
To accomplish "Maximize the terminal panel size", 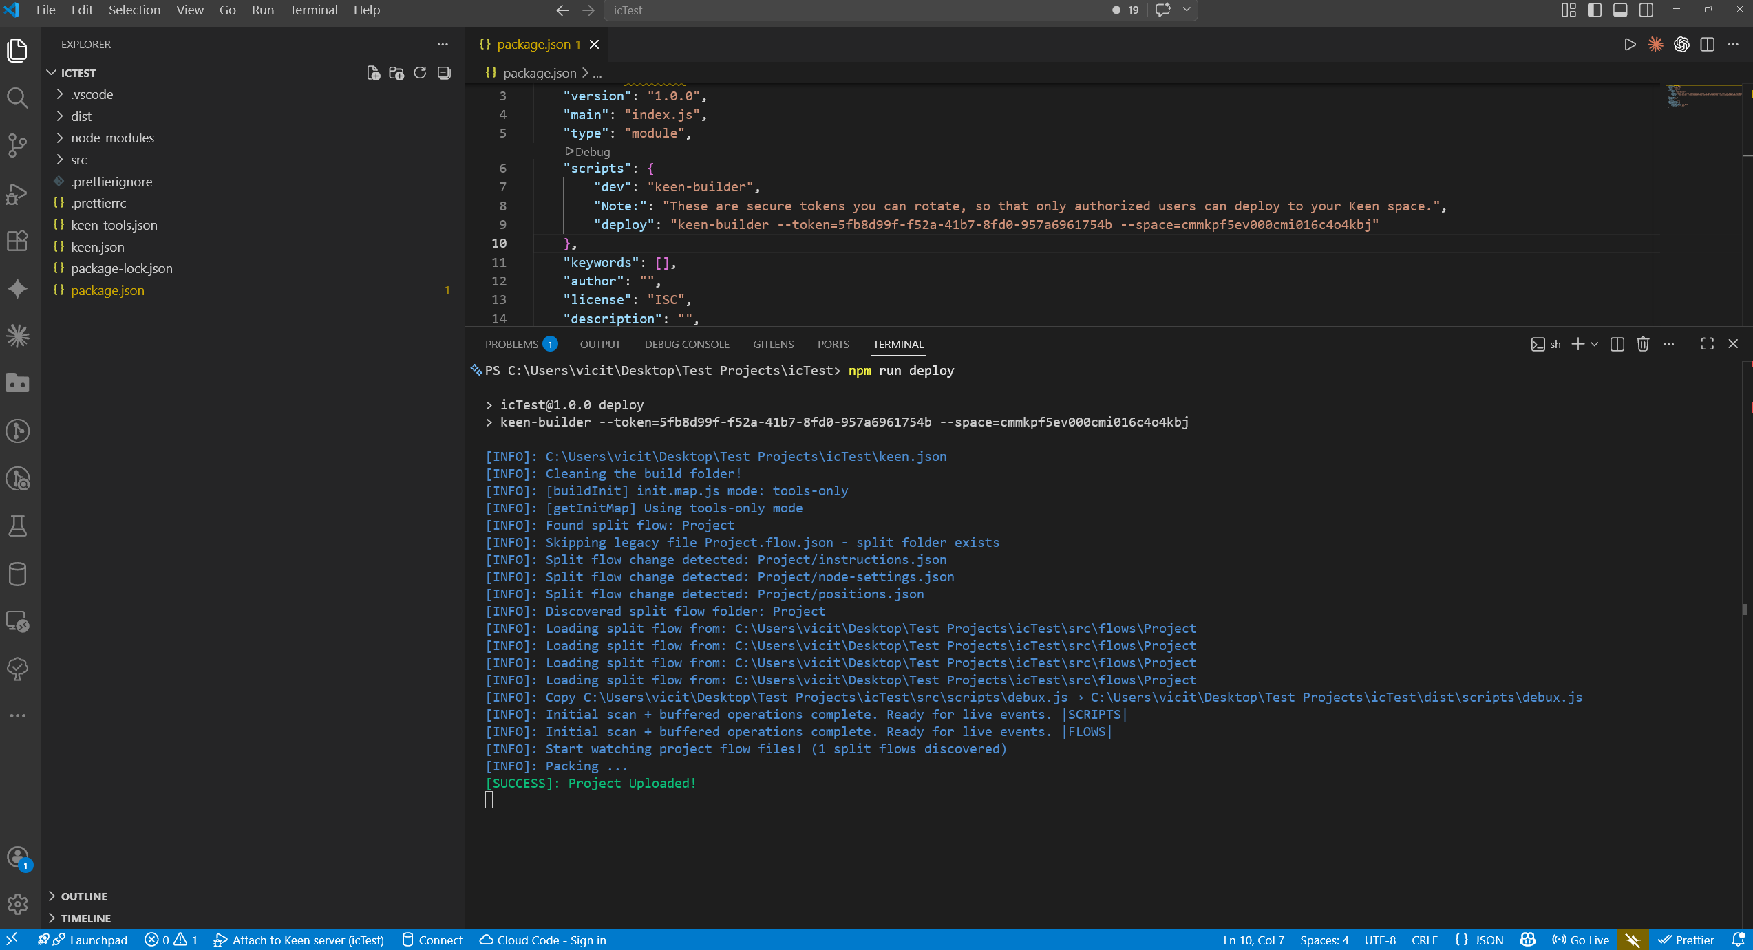I will point(1708,344).
